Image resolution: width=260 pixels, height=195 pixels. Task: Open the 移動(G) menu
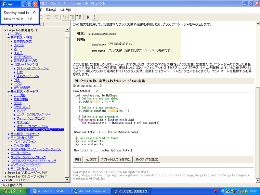pos(51,10)
